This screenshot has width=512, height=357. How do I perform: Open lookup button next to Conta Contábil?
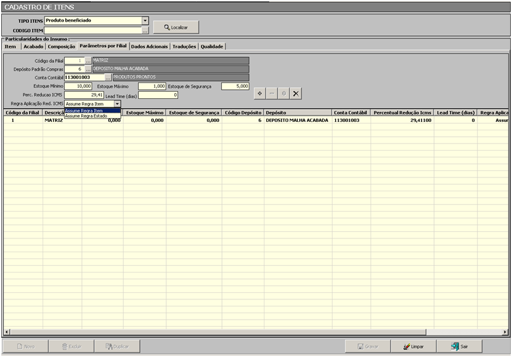(108, 78)
